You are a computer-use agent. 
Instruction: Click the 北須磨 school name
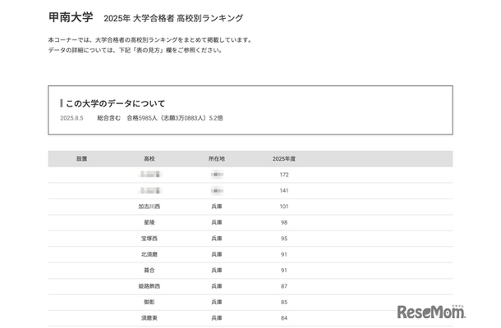(149, 253)
